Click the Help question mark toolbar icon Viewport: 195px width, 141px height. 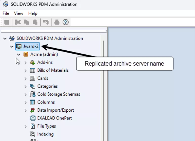pyautogui.click(x=66, y=22)
